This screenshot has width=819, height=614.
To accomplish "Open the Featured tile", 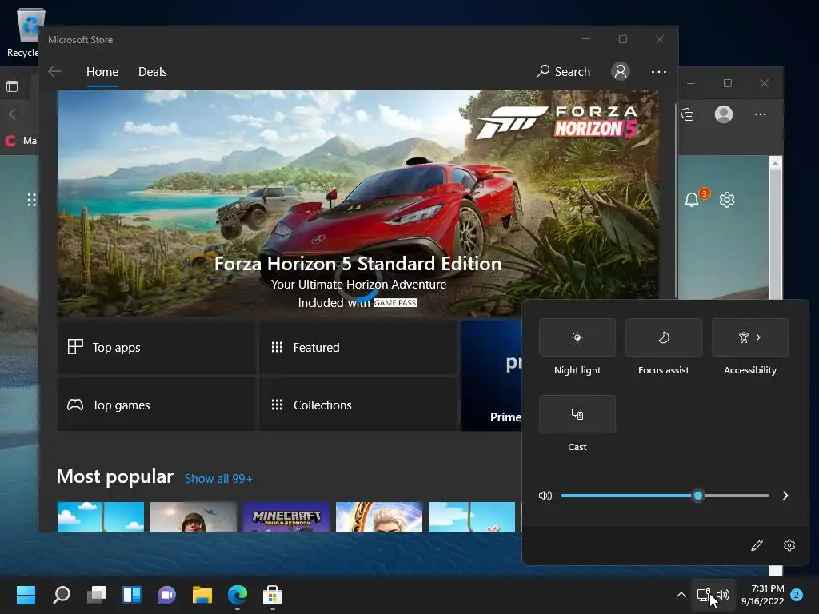I will [x=358, y=347].
